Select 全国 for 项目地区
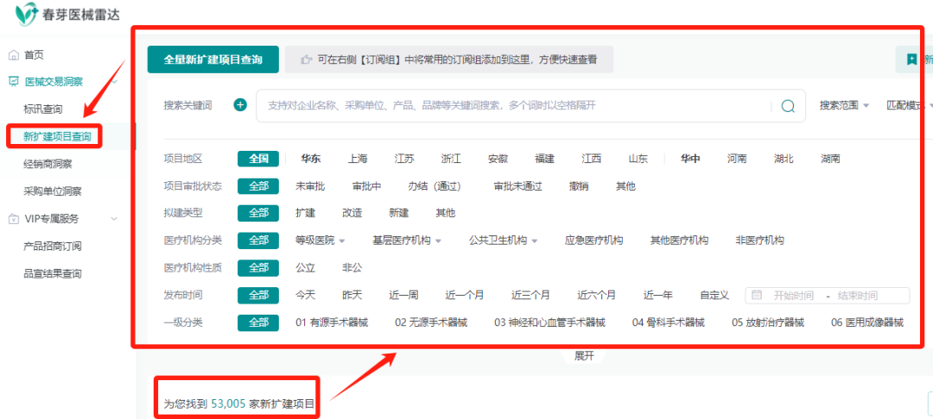Screen dimensions: 933x419 click(258, 159)
